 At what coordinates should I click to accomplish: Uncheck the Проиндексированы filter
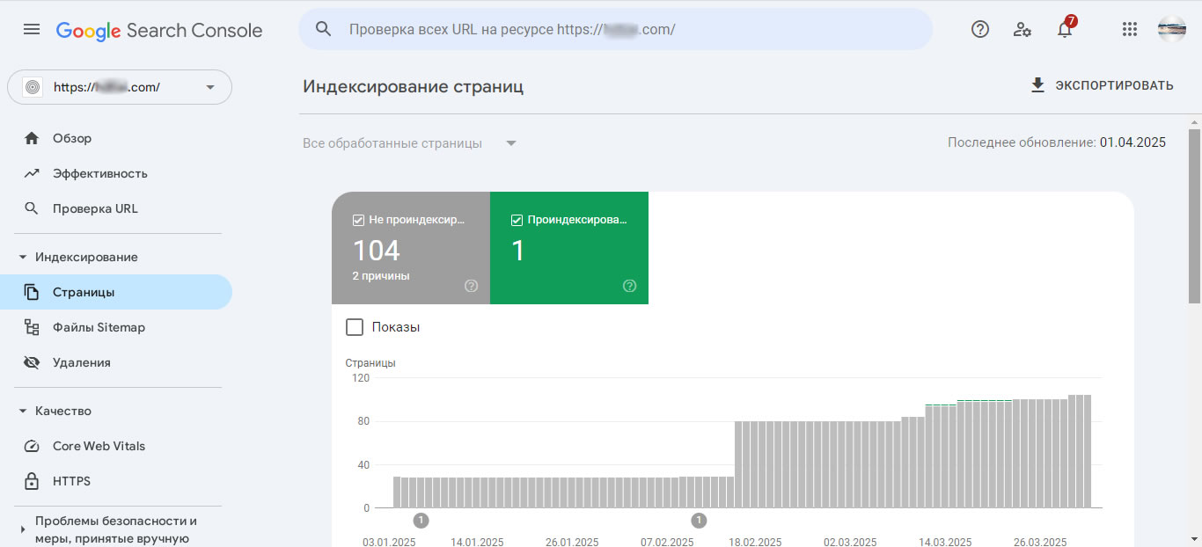point(517,220)
